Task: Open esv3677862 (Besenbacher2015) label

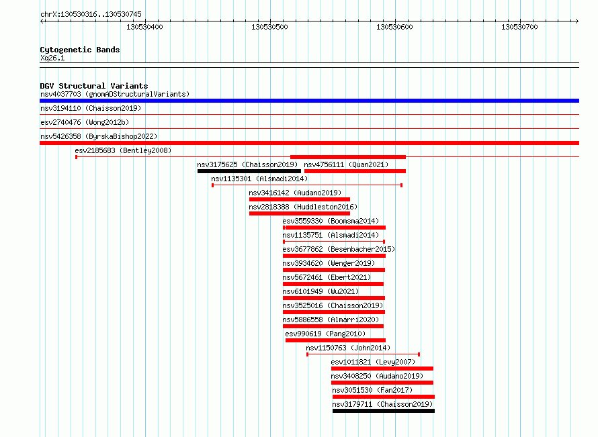Action: click(339, 249)
